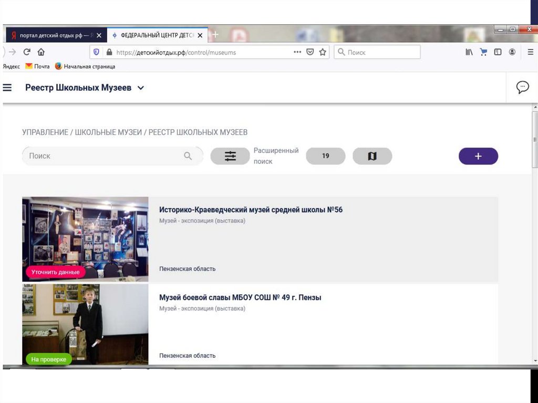Expand the Реестр Школьных Музеев dropdown
Viewport: 538px width, 403px height.
[x=140, y=88]
